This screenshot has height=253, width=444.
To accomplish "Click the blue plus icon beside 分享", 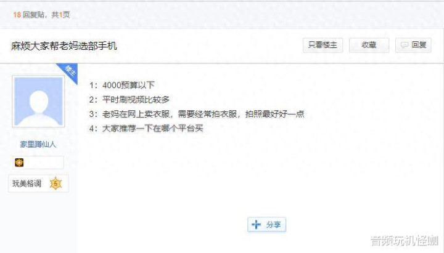I will [257, 225].
